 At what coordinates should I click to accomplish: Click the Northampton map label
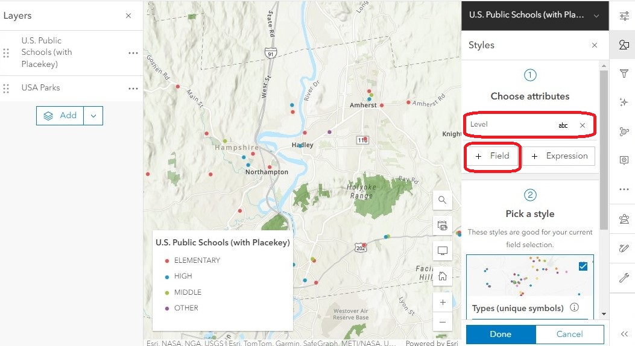267,172
